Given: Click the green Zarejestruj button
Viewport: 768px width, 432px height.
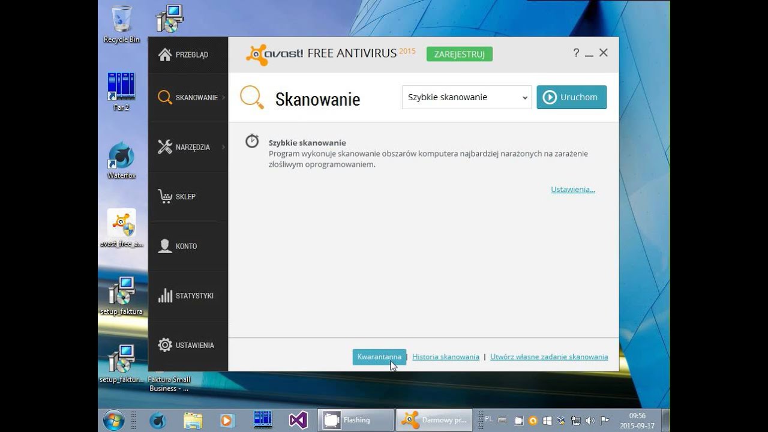Looking at the screenshot, I should tap(460, 54).
